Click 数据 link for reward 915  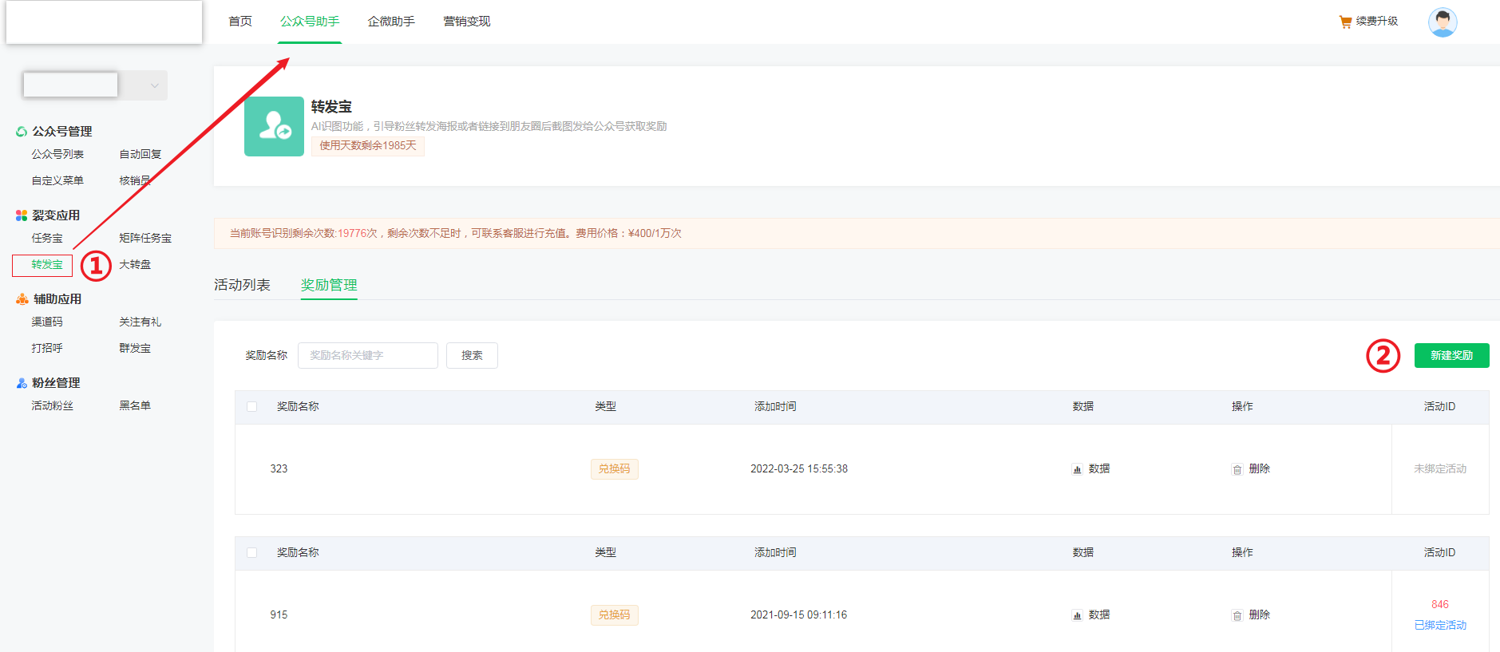pyautogui.click(x=1099, y=615)
